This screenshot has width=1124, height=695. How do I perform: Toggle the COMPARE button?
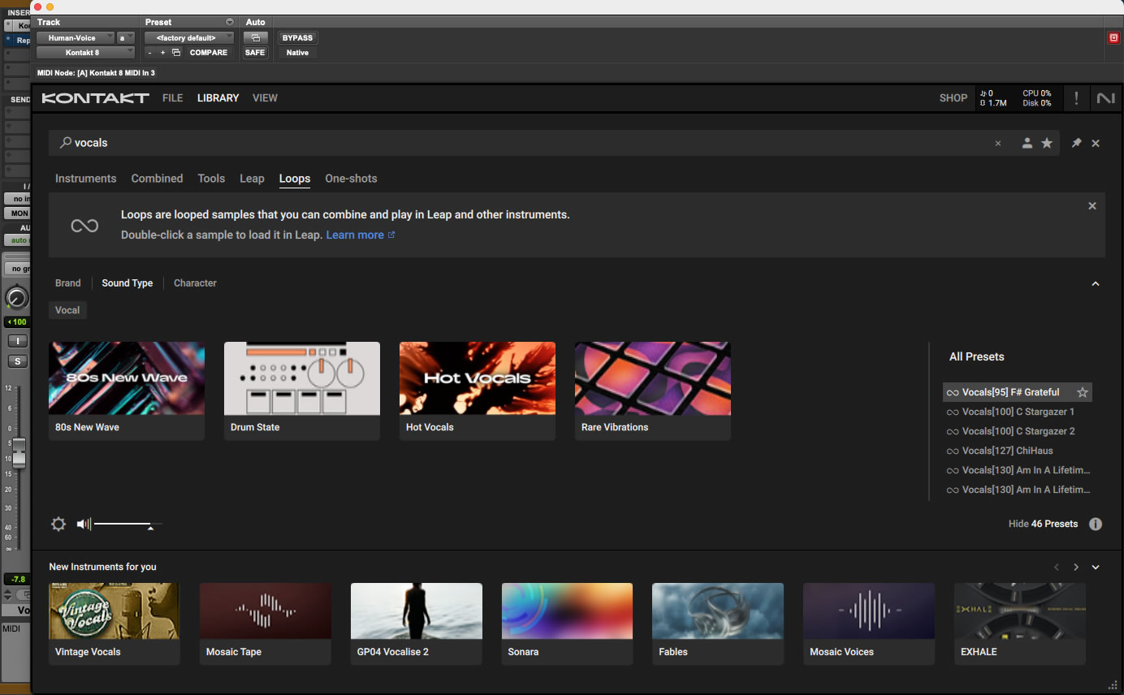(x=209, y=53)
